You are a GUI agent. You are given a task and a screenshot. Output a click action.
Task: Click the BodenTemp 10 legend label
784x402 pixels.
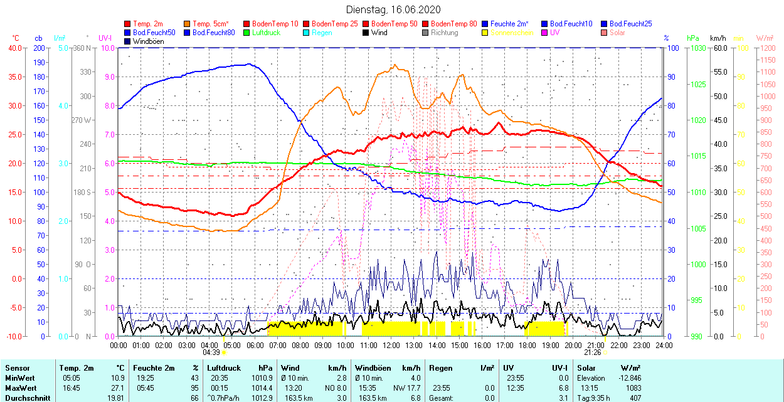(275, 24)
